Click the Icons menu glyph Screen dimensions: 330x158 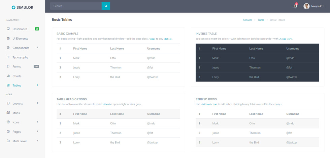pyautogui.click(x=8, y=122)
